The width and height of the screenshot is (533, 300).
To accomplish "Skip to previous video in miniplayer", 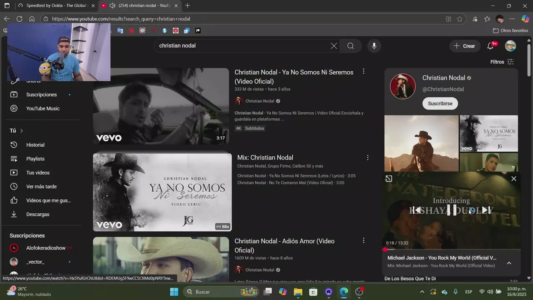I will pos(417,210).
